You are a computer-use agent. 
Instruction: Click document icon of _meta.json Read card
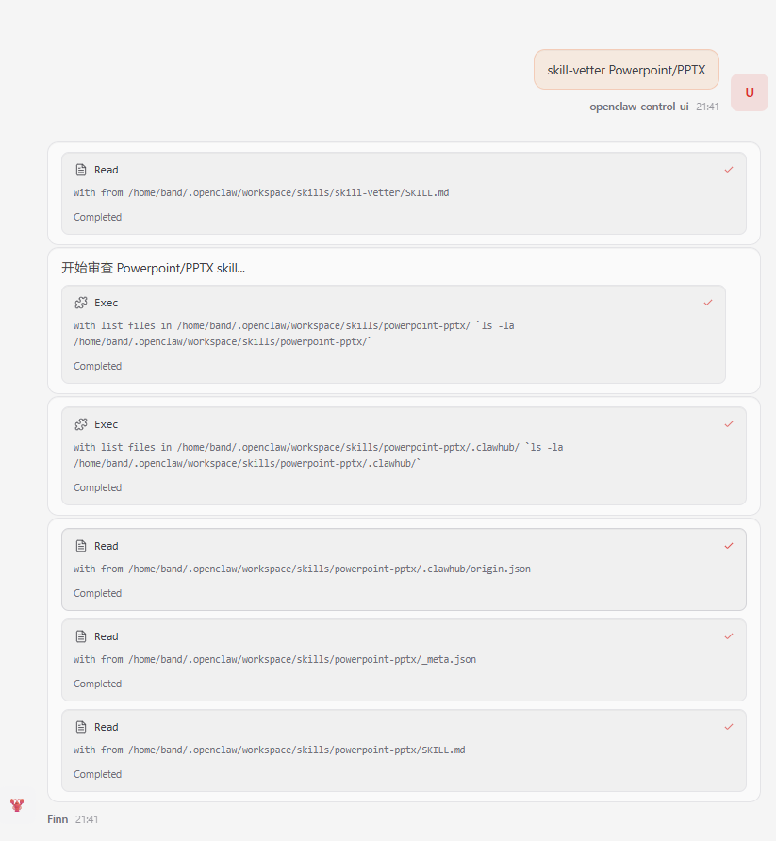pyautogui.click(x=81, y=636)
